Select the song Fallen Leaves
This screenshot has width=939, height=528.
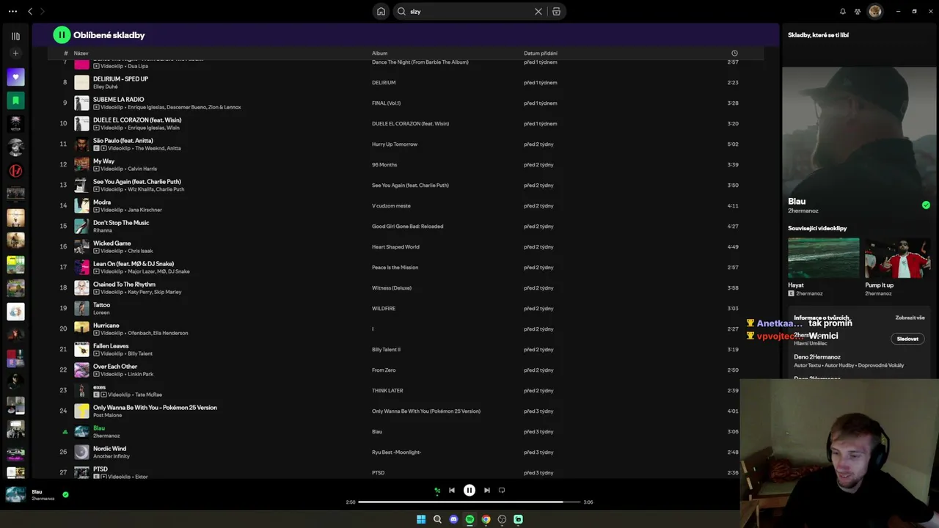[111, 345]
